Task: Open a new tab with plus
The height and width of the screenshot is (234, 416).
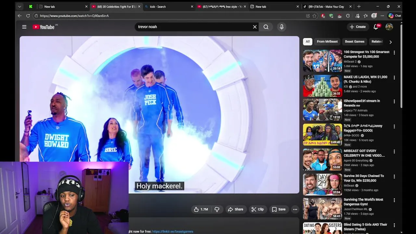Action: pos(359,6)
